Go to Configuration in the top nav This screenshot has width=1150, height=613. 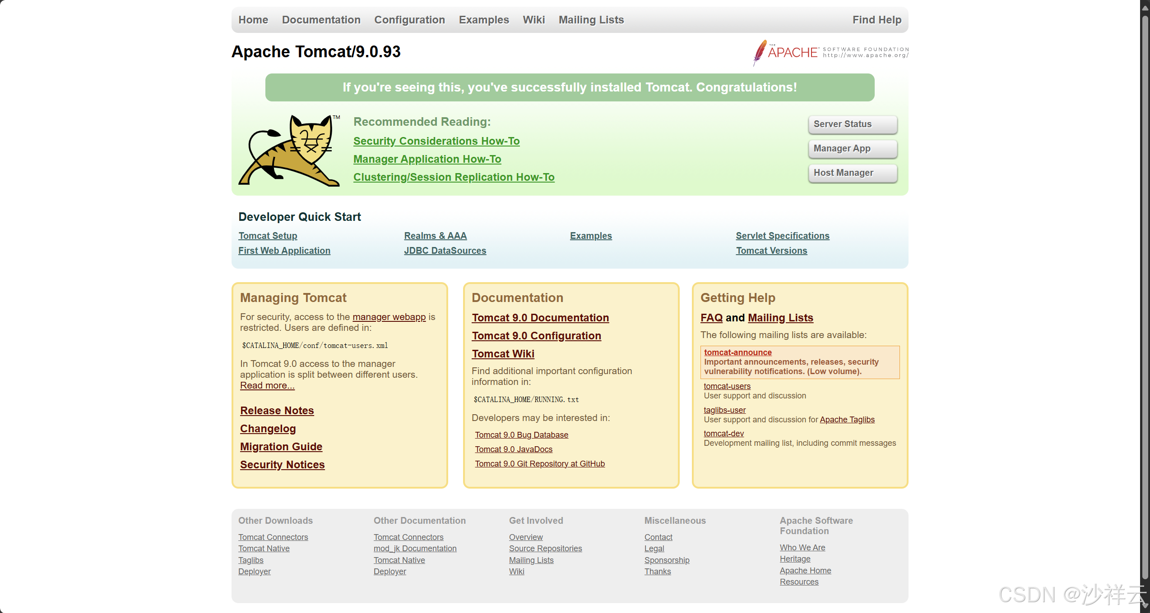[x=409, y=20]
